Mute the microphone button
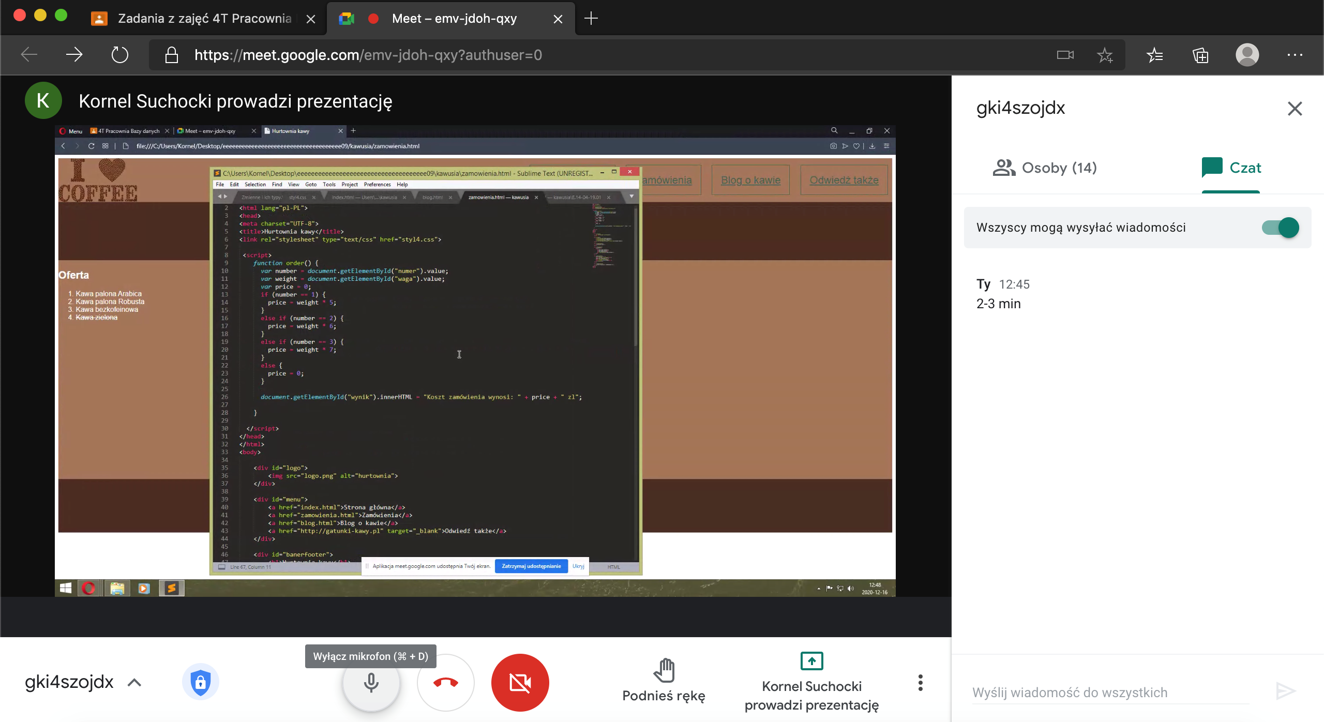 [371, 683]
